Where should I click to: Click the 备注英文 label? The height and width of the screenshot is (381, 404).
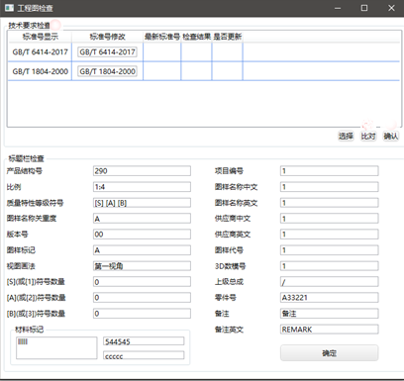pyautogui.click(x=229, y=330)
